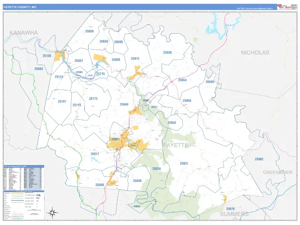Select ZIP code 25136

click(47, 56)
